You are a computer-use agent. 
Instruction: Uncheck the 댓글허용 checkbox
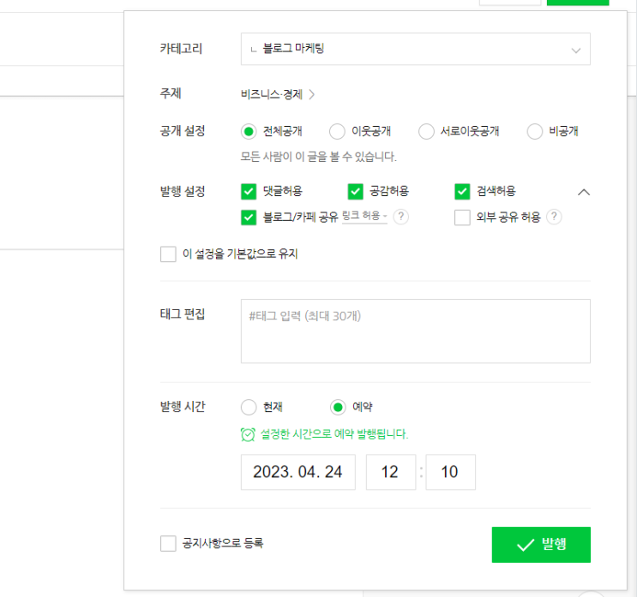click(x=249, y=192)
